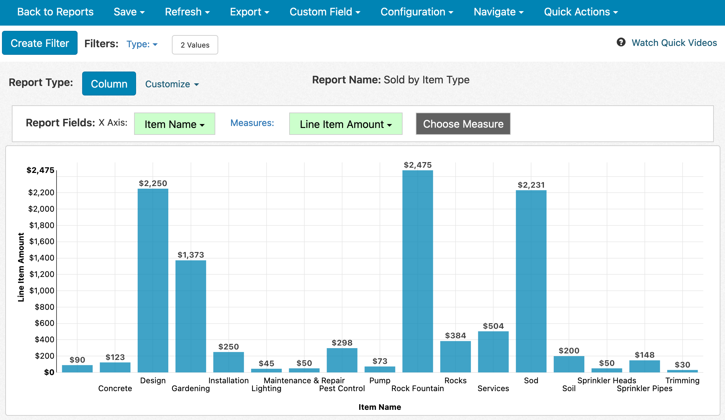Select the Rock Fountain $2,475 bar
This screenshot has height=420, width=725.
tap(418, 271)
